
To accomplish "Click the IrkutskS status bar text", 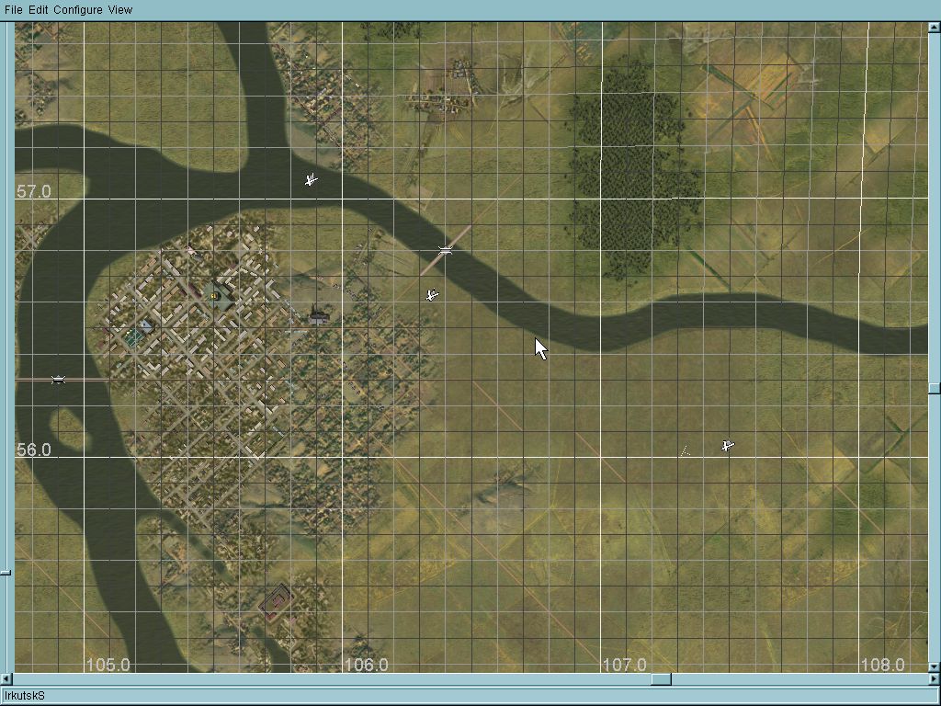I will tap(25, 696).
